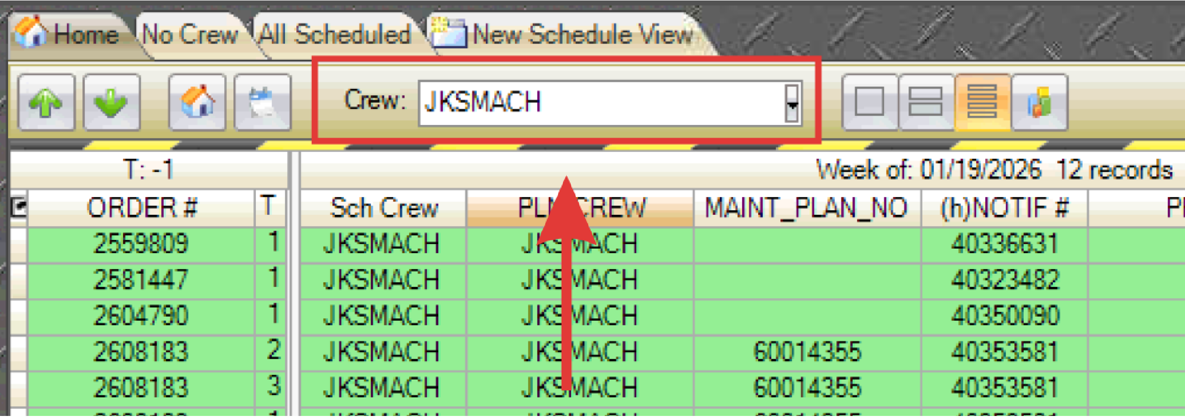The height and width of the screenshot is (418, 1185).
Task: Click the calendar icon toolbar button
Action: (x=263, y=102)
